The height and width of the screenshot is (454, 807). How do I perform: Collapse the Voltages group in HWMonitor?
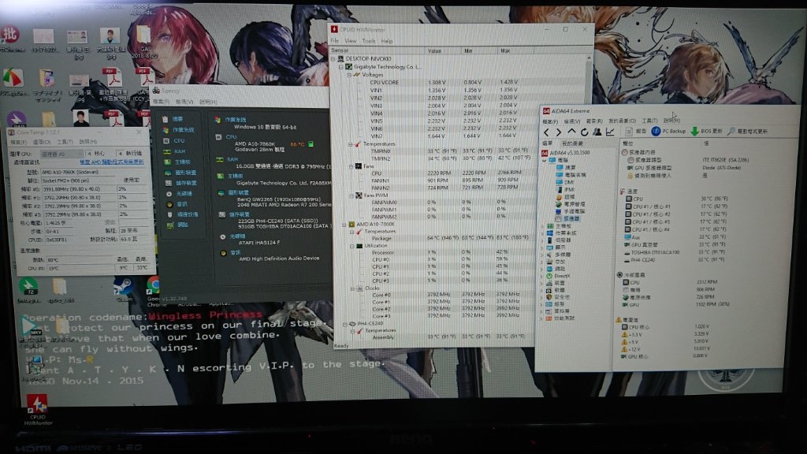(x=349, y=75)
